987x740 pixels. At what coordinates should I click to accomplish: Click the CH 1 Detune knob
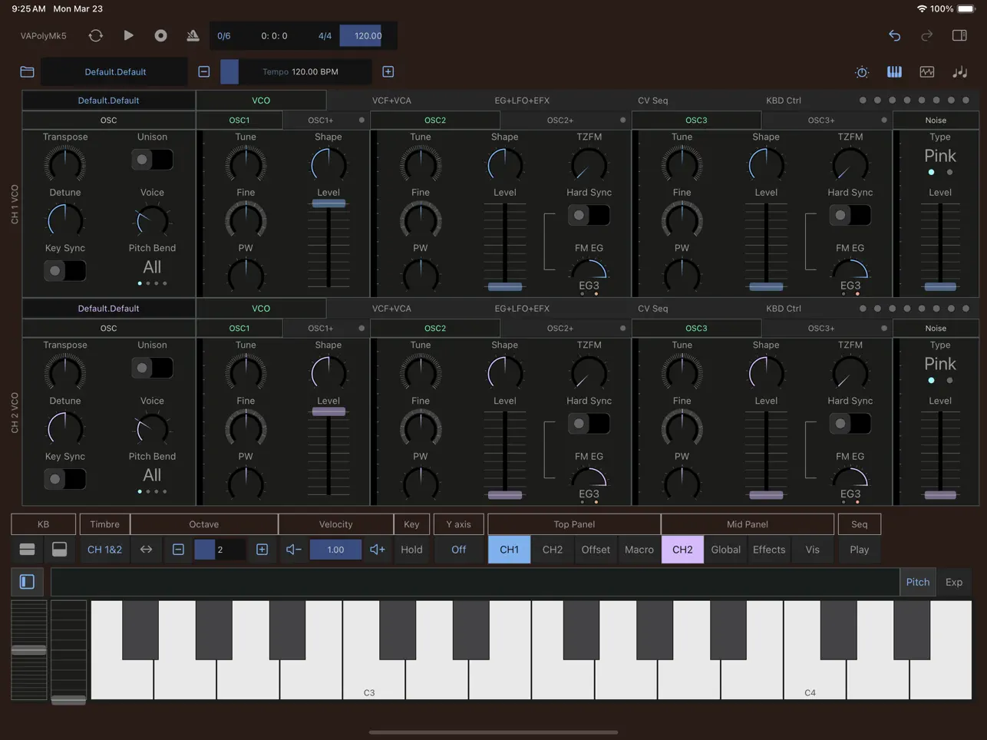[65, 220]
